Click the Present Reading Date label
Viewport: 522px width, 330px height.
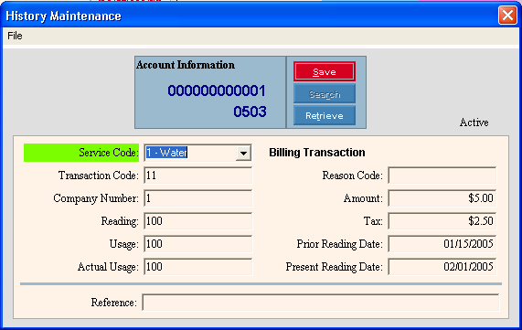point(335,267)
